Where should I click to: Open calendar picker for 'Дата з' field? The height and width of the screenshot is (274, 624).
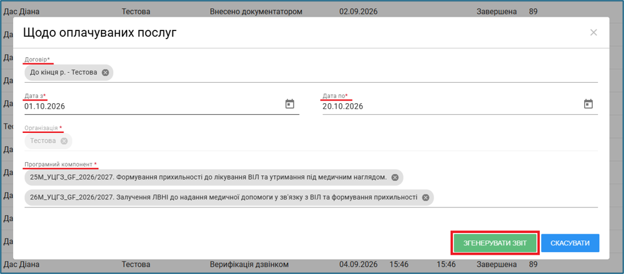(x=290, y=104)
